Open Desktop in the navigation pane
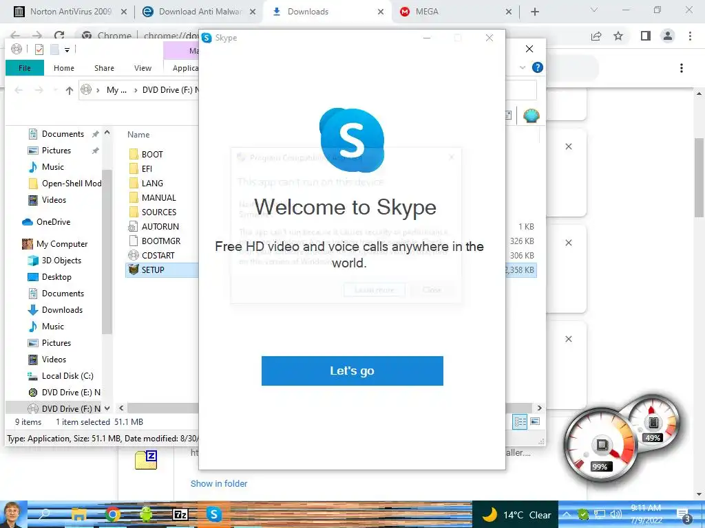Screen dimensions: 705x528 coord(56,277)
